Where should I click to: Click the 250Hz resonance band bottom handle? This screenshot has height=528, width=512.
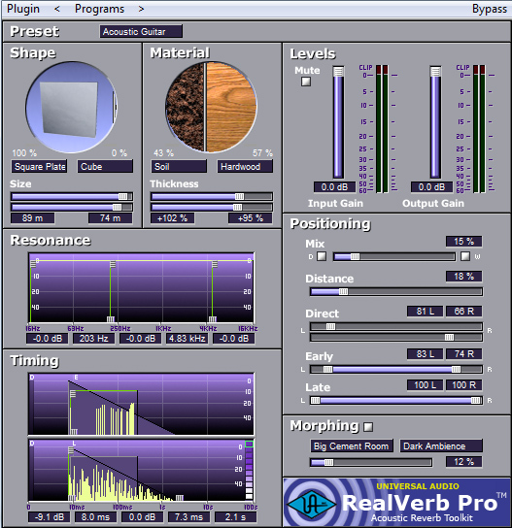coord(111,319)
